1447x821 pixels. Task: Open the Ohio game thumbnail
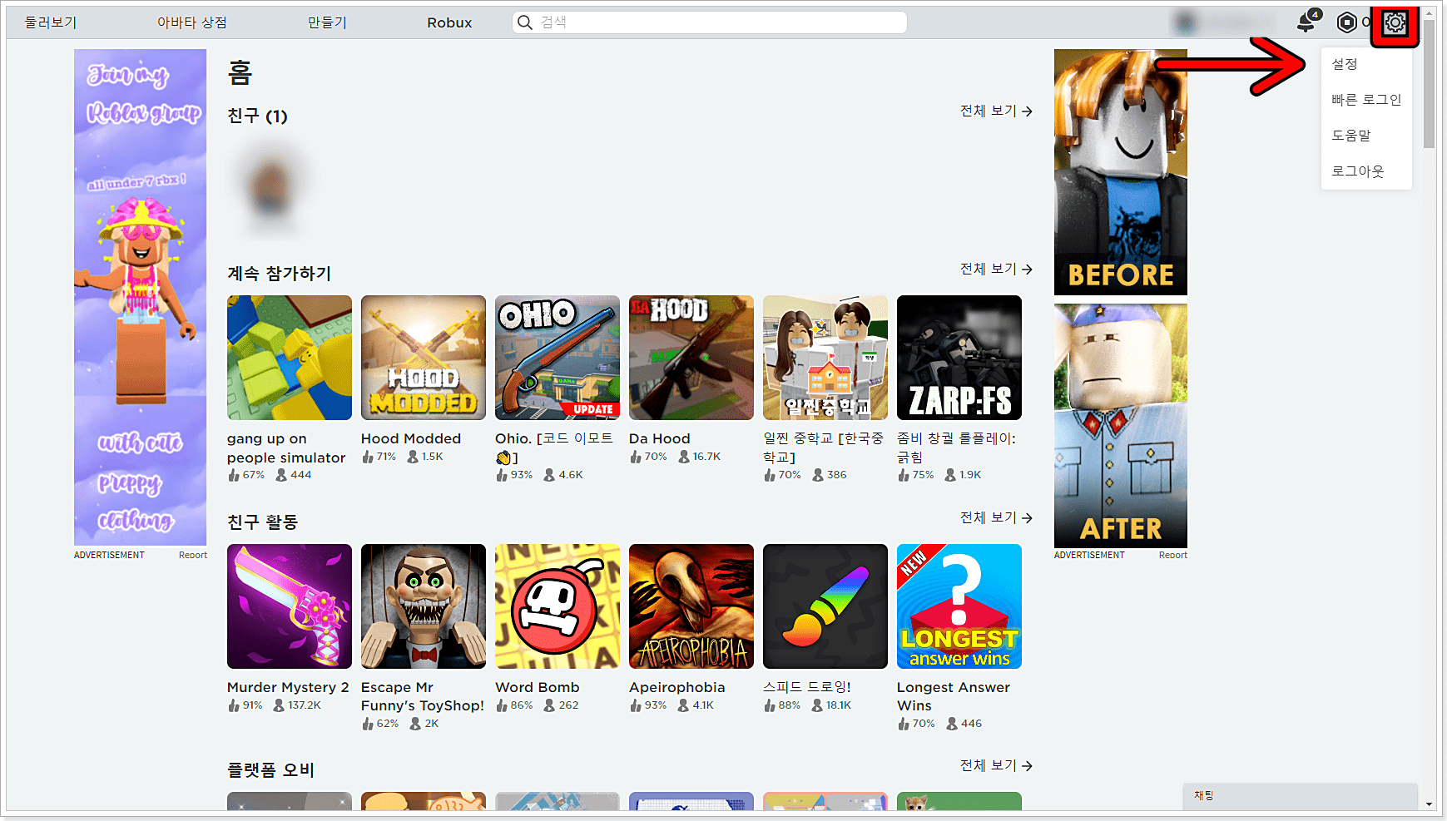(x=557, y=358)
